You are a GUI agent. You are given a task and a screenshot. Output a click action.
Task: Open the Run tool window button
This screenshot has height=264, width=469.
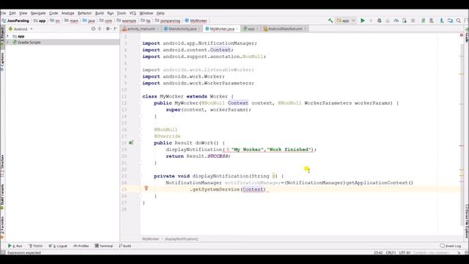(x=15, y=246)
